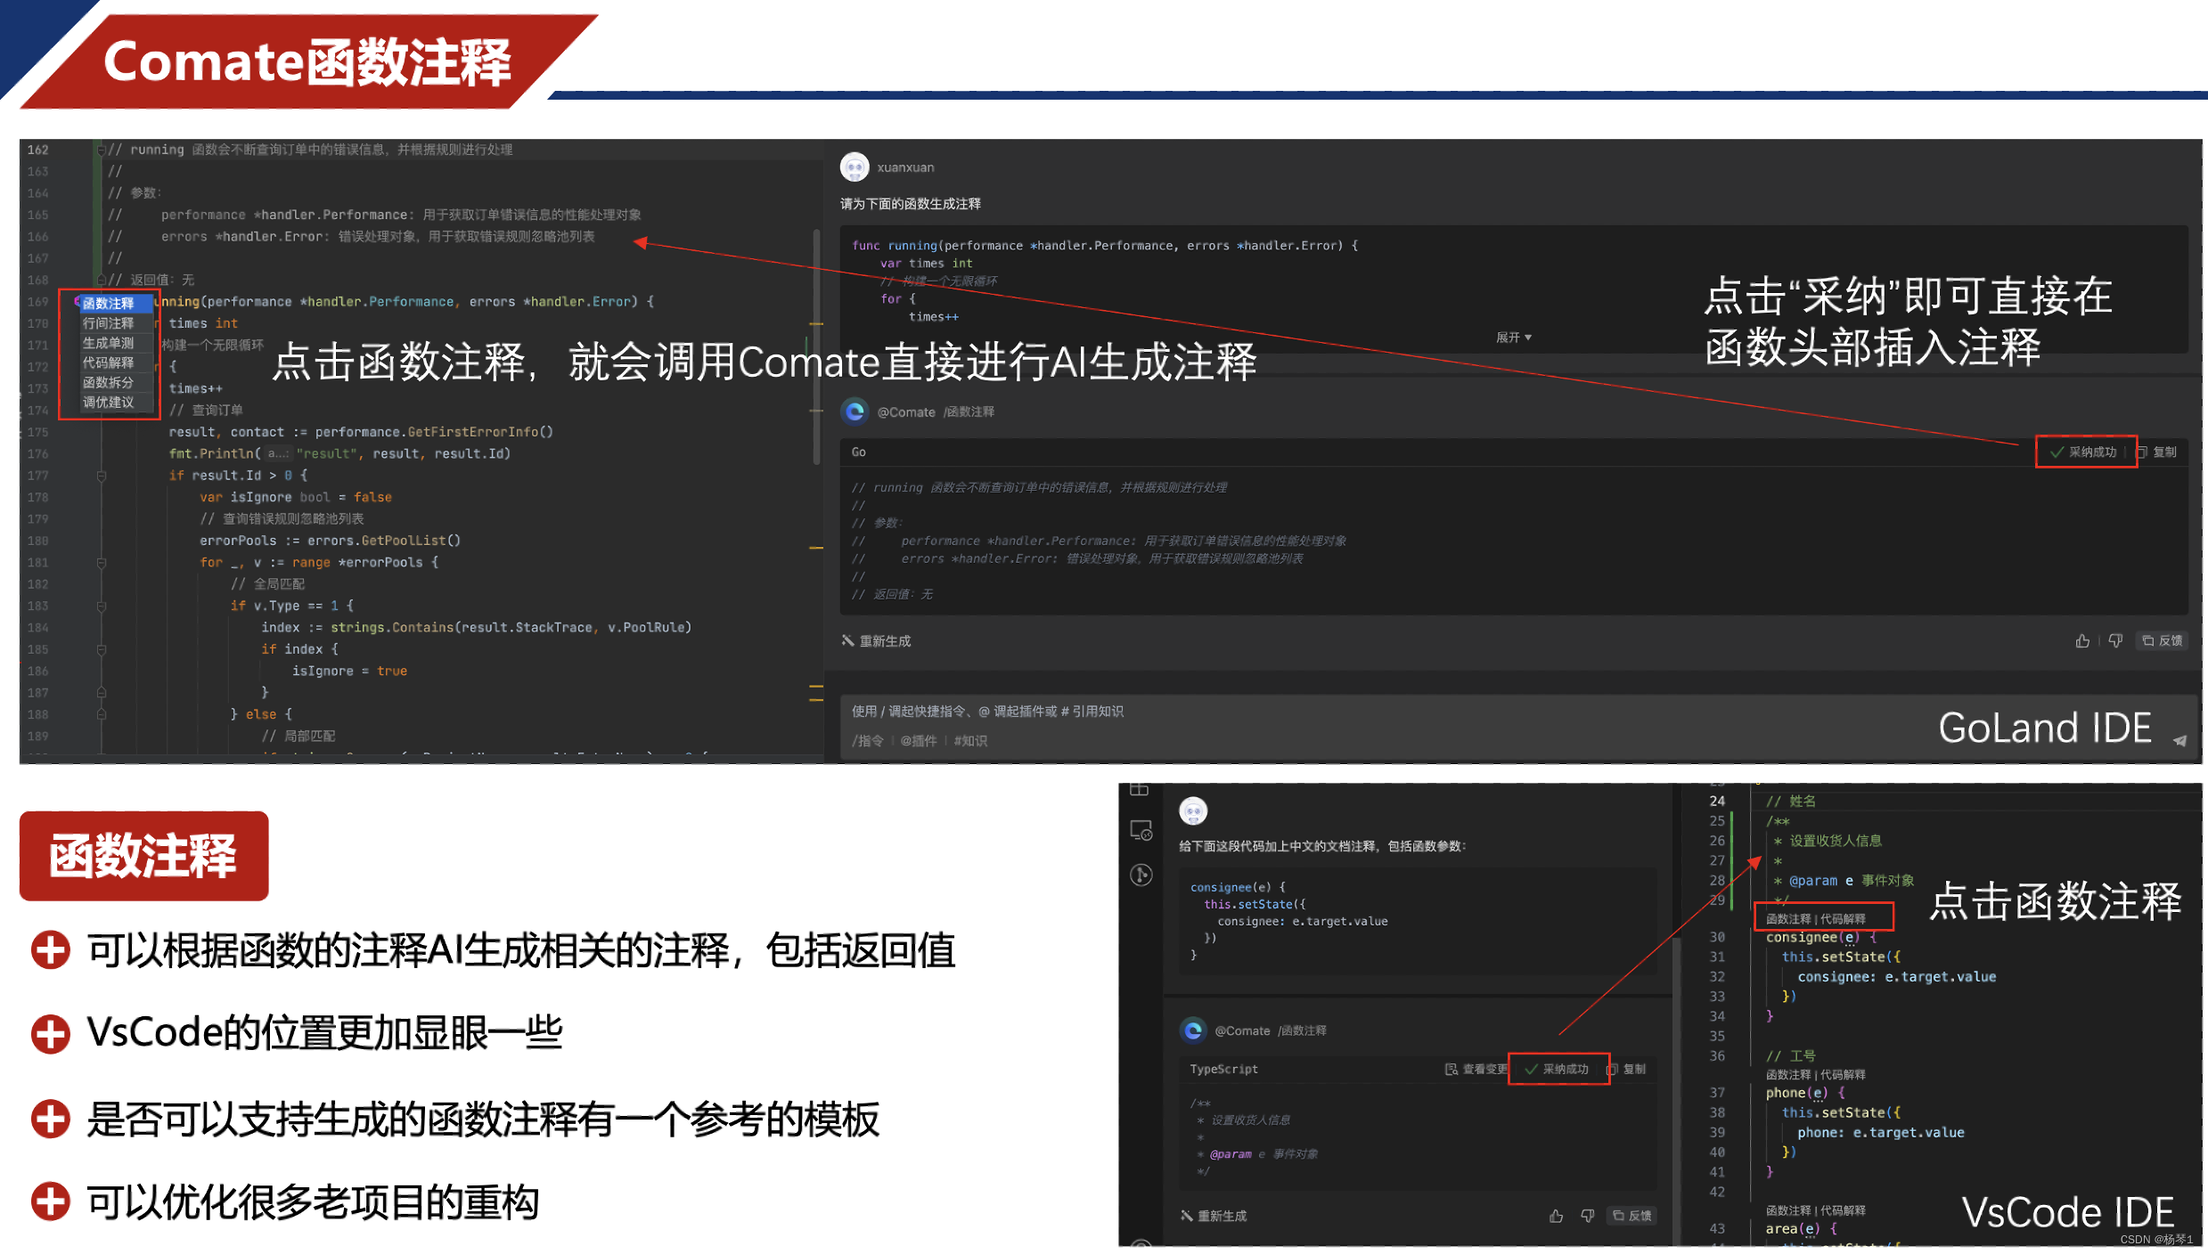2208x1254 pixels.
Task: Click the Go language label in GoLand chat
Action: point(858,452)
